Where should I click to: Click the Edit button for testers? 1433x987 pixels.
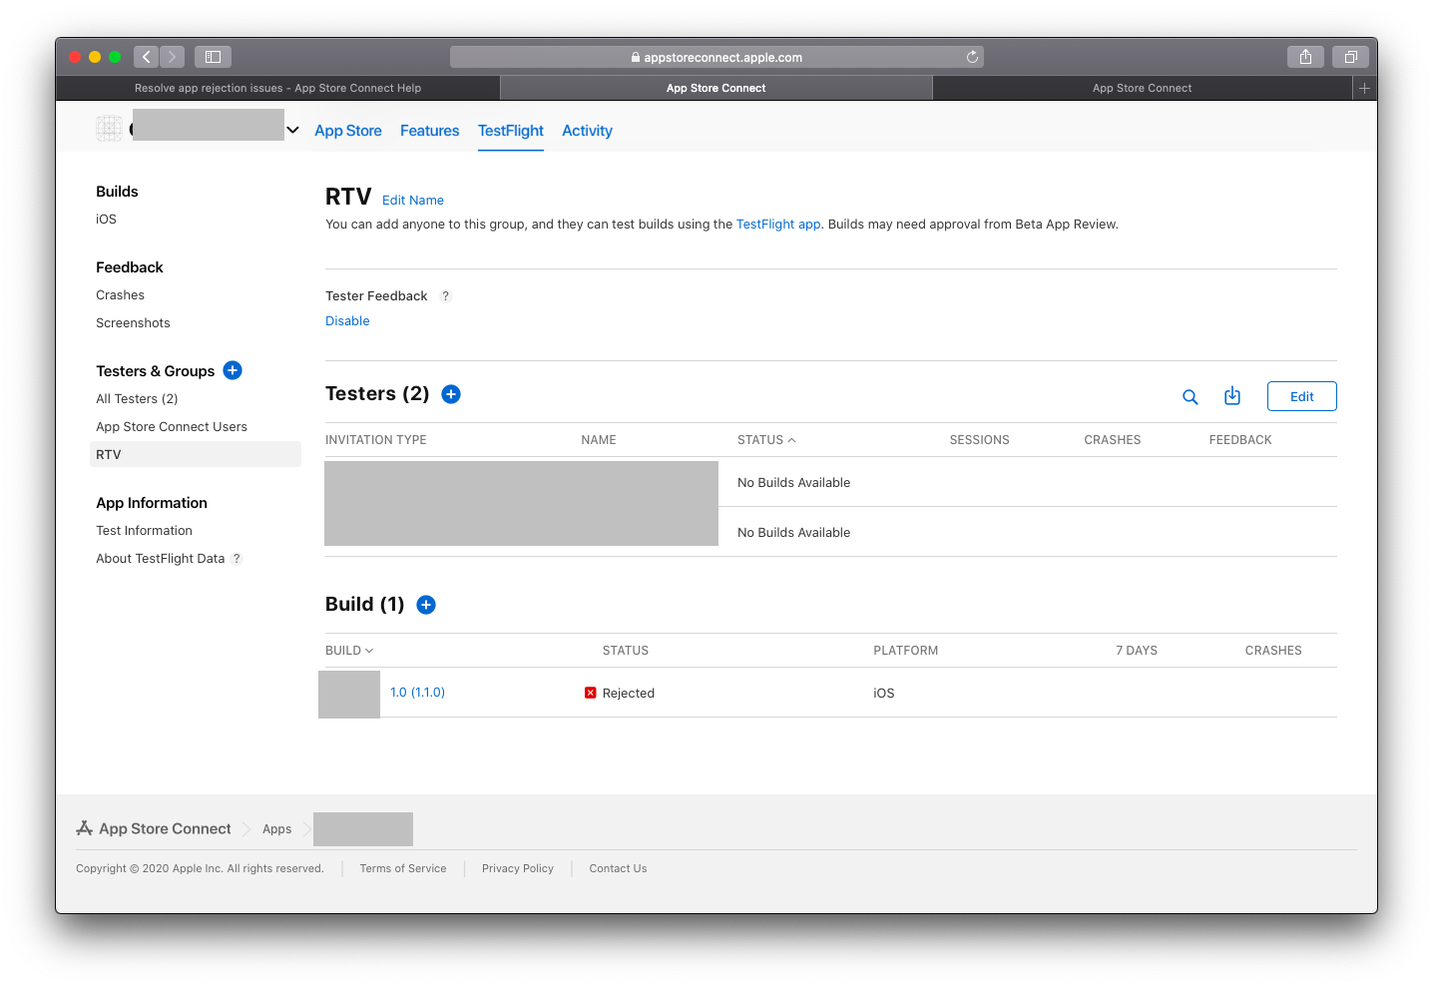tap(1301, 396)
